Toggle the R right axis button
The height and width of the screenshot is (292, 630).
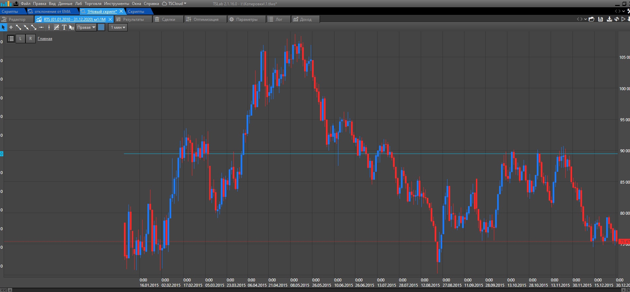point(30,39)
